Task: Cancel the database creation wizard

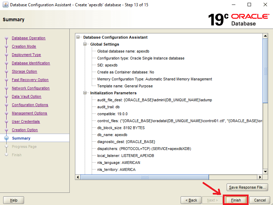Action: (260, 200)
